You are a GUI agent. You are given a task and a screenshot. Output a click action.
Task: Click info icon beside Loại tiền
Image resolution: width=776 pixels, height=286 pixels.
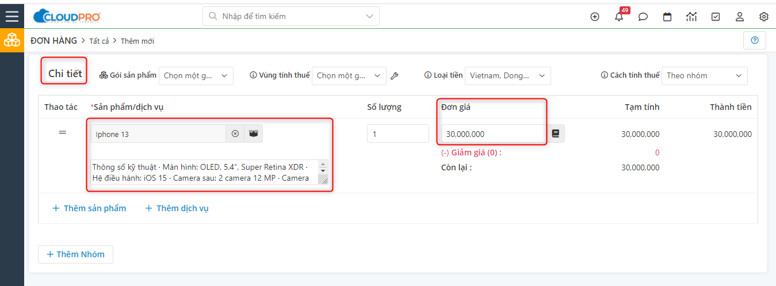(427, 75)
